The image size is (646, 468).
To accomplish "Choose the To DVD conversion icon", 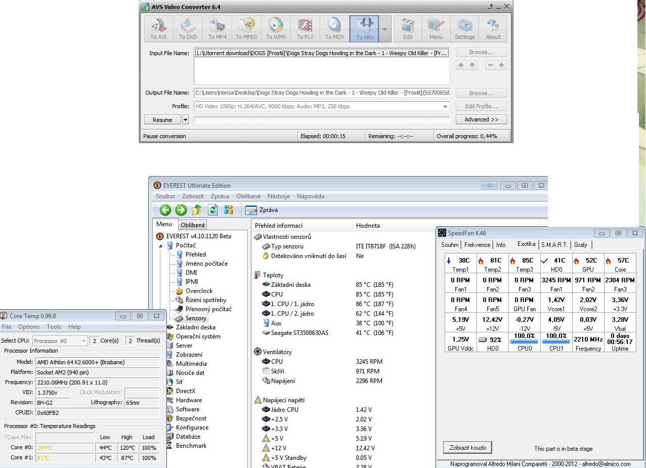I will click(188, 29).
